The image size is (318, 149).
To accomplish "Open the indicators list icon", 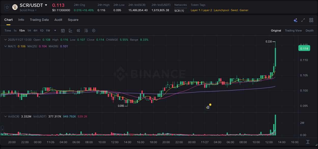I will (x=86, y=31).
